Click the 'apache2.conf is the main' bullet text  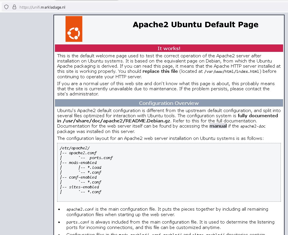167,212
